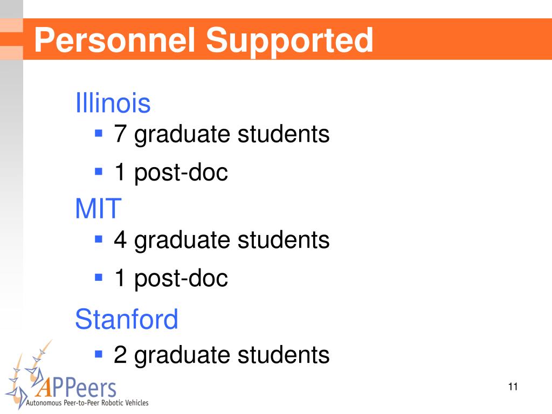Click the bullet before Illinois 1 post-doc
This screenshot has height=414, width=552.
pos(99,171)
